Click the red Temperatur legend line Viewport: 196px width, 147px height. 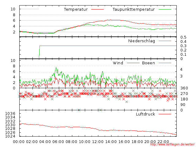pos(97,9)
